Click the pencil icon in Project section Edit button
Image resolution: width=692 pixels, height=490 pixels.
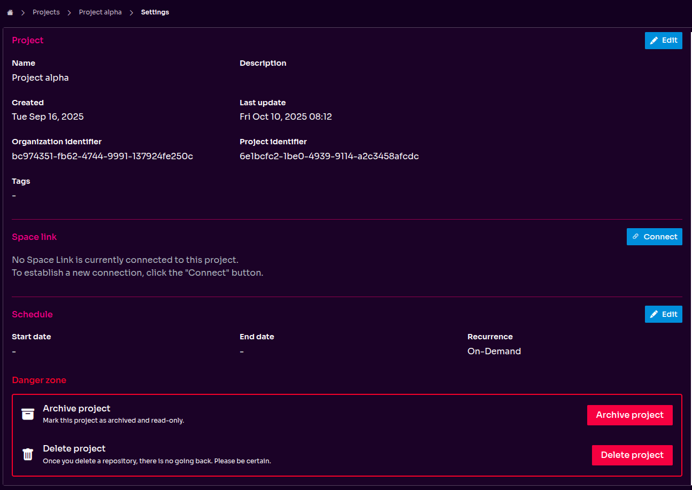(x=653, y=41)
